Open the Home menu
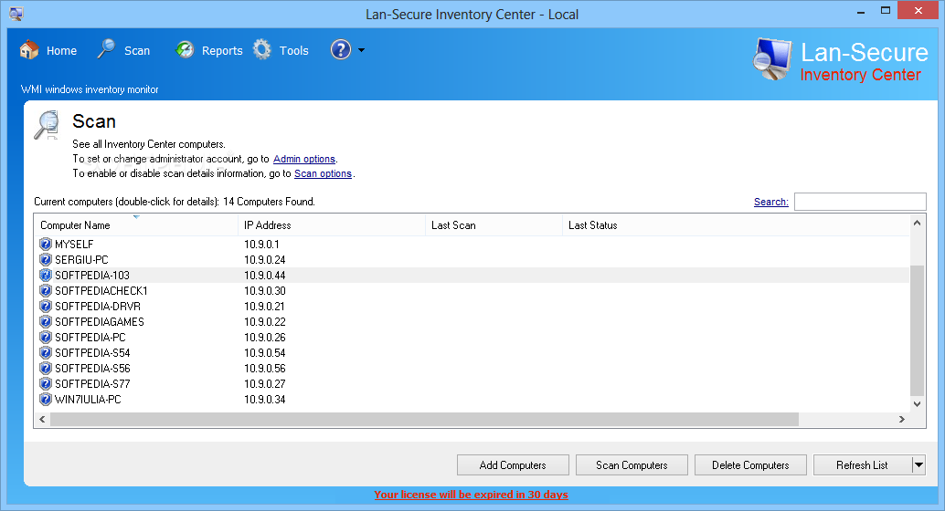 pyautogui.click(x=61, y=50)
